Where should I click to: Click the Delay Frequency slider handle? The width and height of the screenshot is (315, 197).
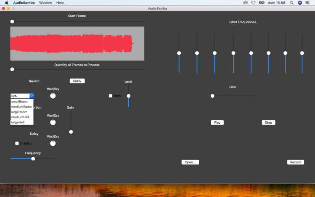click(x=33, y=159)
